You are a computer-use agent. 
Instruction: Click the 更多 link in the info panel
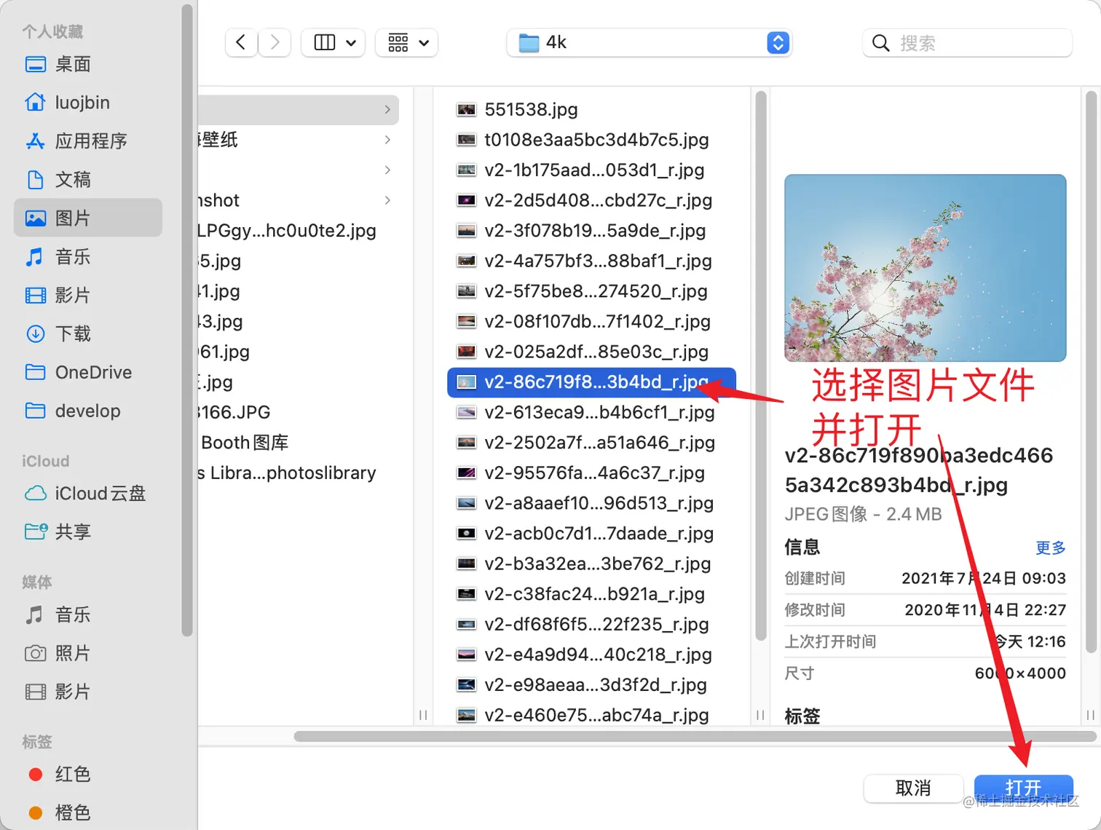coord(1049,548)
